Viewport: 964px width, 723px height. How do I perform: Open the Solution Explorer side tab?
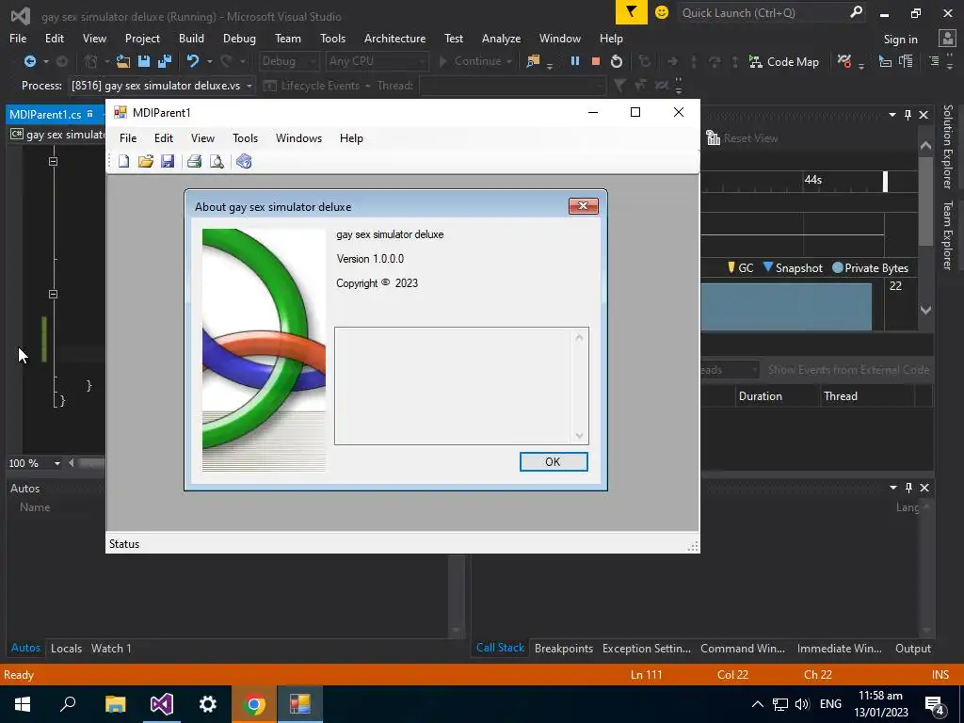[947, 147]
